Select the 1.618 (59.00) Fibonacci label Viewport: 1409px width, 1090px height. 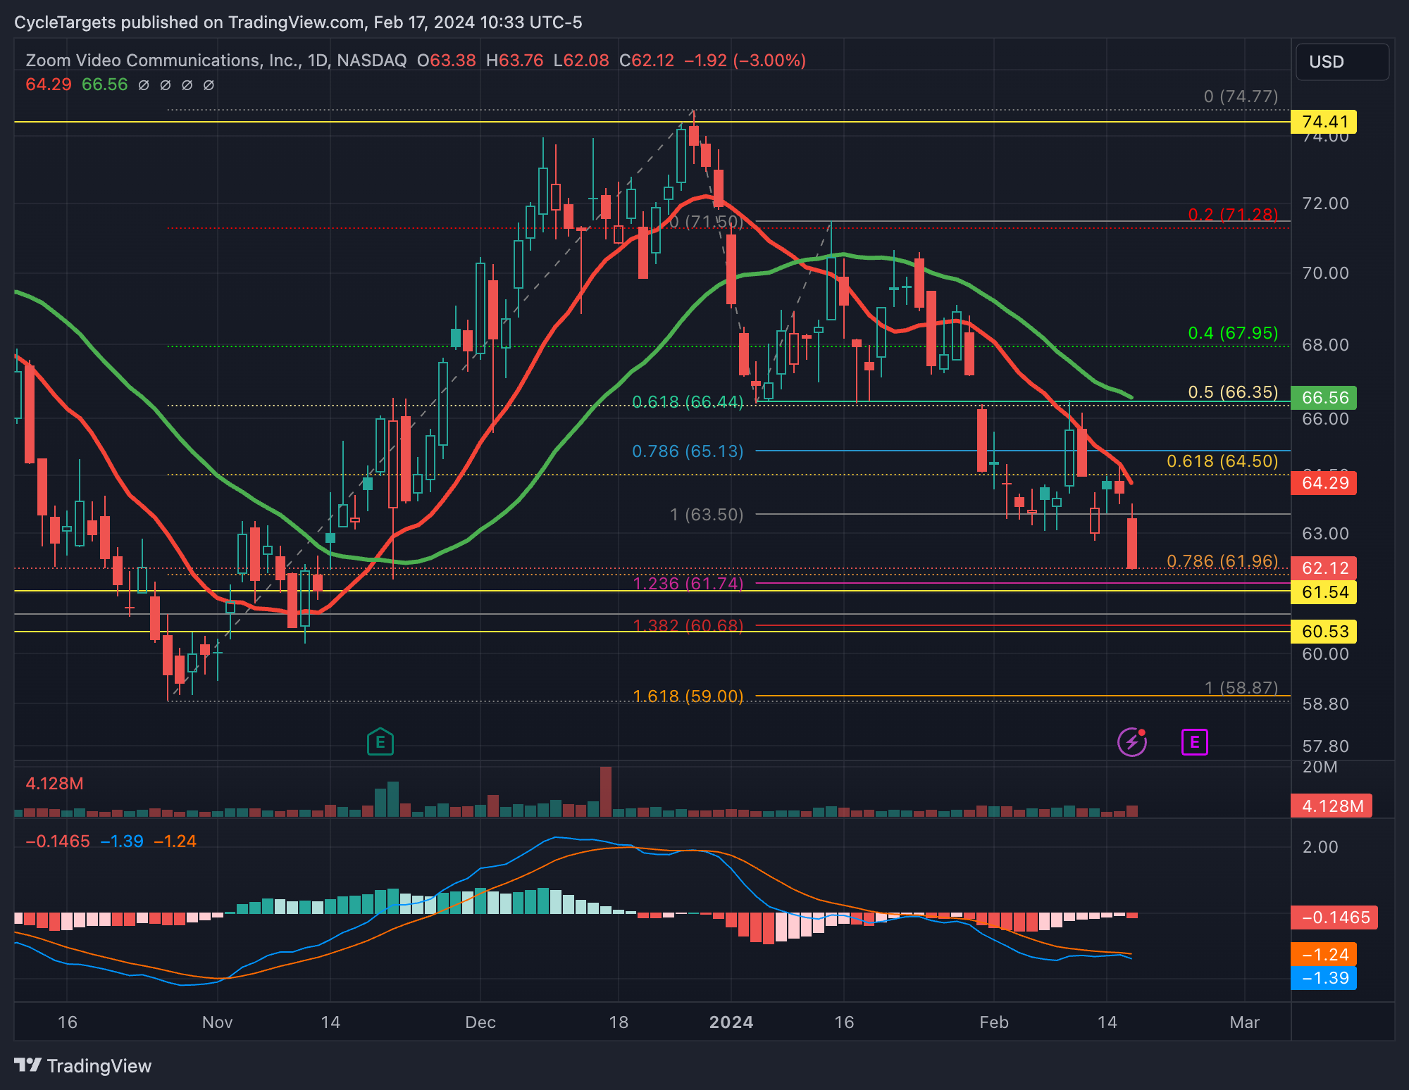688,696
